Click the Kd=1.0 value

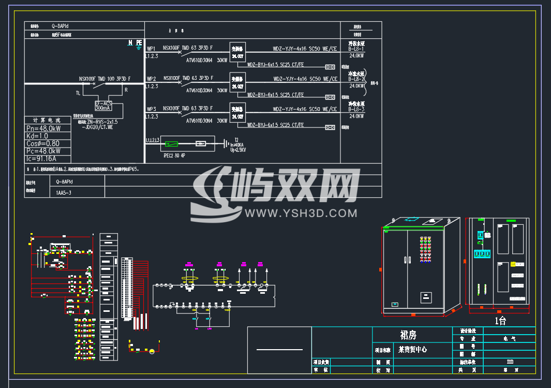pos(37,136)
